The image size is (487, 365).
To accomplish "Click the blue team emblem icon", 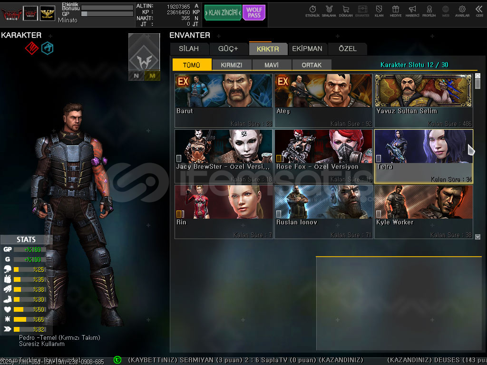I will click(x=48, y=48).
